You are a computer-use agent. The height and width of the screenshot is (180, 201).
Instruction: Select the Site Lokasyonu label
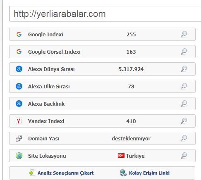(47, 156)
